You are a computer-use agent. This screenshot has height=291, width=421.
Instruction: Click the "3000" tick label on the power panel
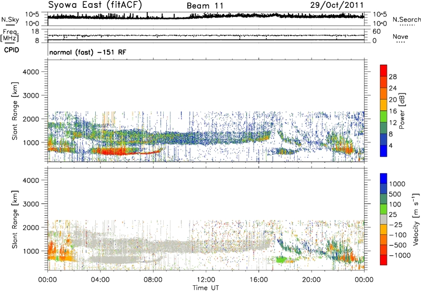pos(31,96)
